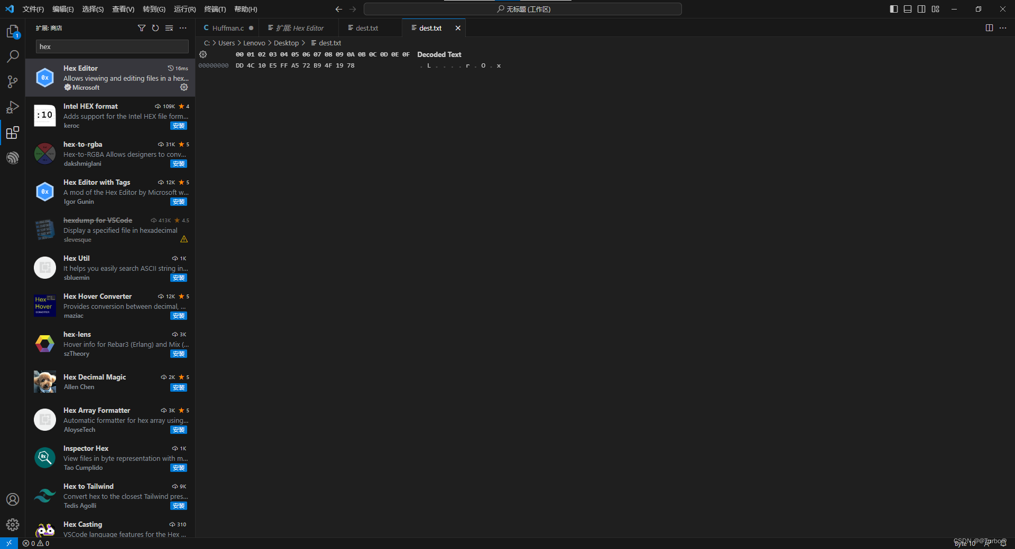Open the Hex Editor extension manage gear

tap(184, 87)
